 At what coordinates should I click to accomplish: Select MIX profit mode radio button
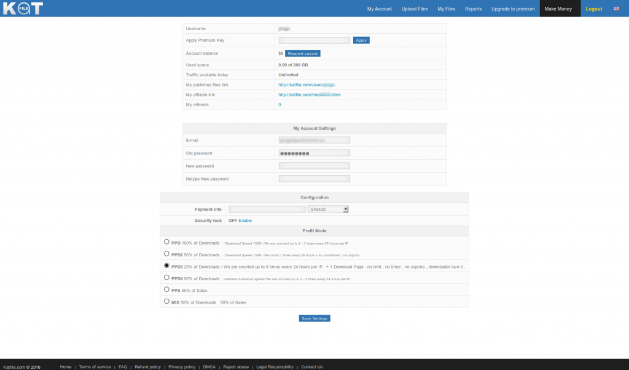pyautogui.click(x=167, y=301)
